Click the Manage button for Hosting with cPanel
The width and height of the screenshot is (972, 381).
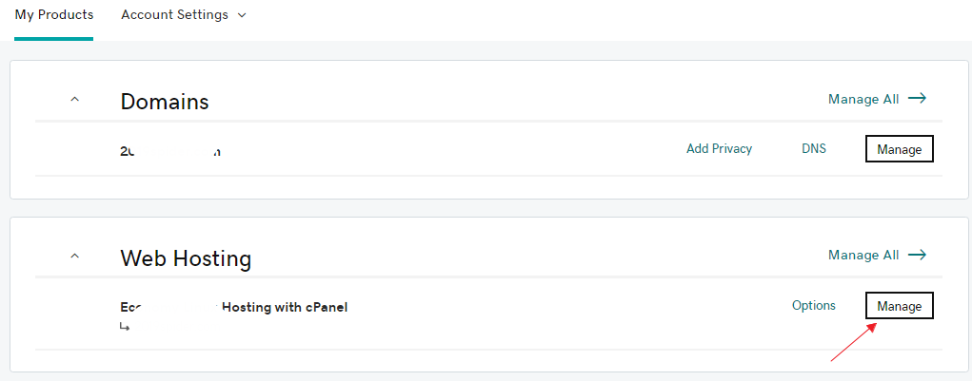pyautogui.click(x=899, y=306)
